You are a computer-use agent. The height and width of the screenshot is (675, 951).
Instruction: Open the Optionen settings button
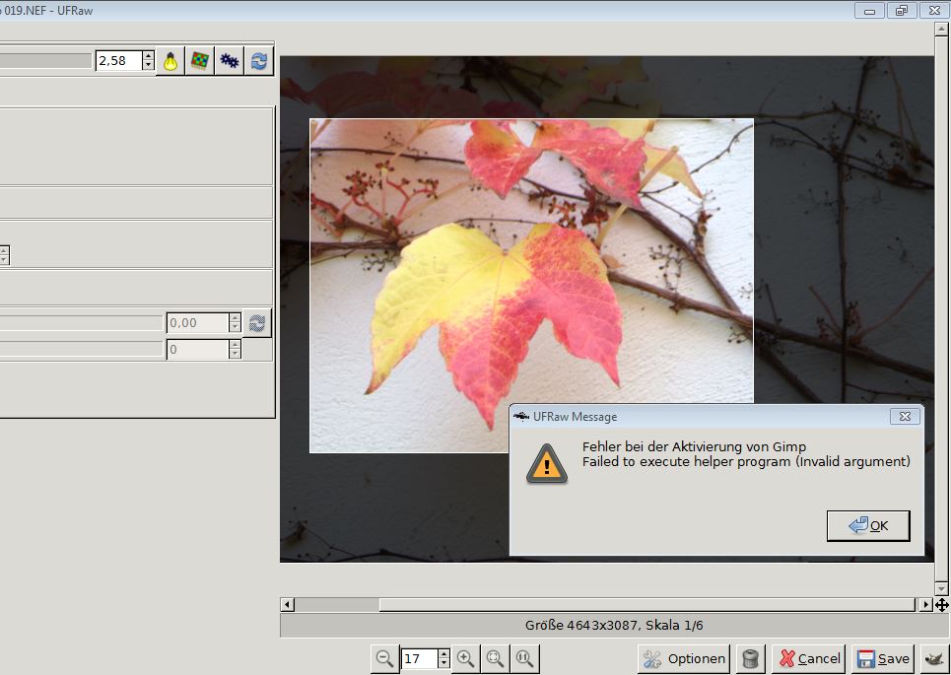tap(684, 658)
